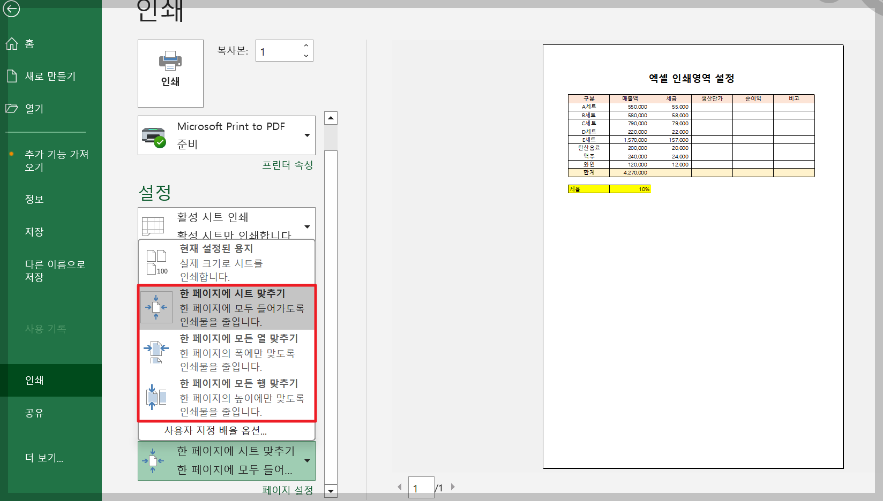
Task: Select the home icon beside 홈
Action: [x=12, y=43]
